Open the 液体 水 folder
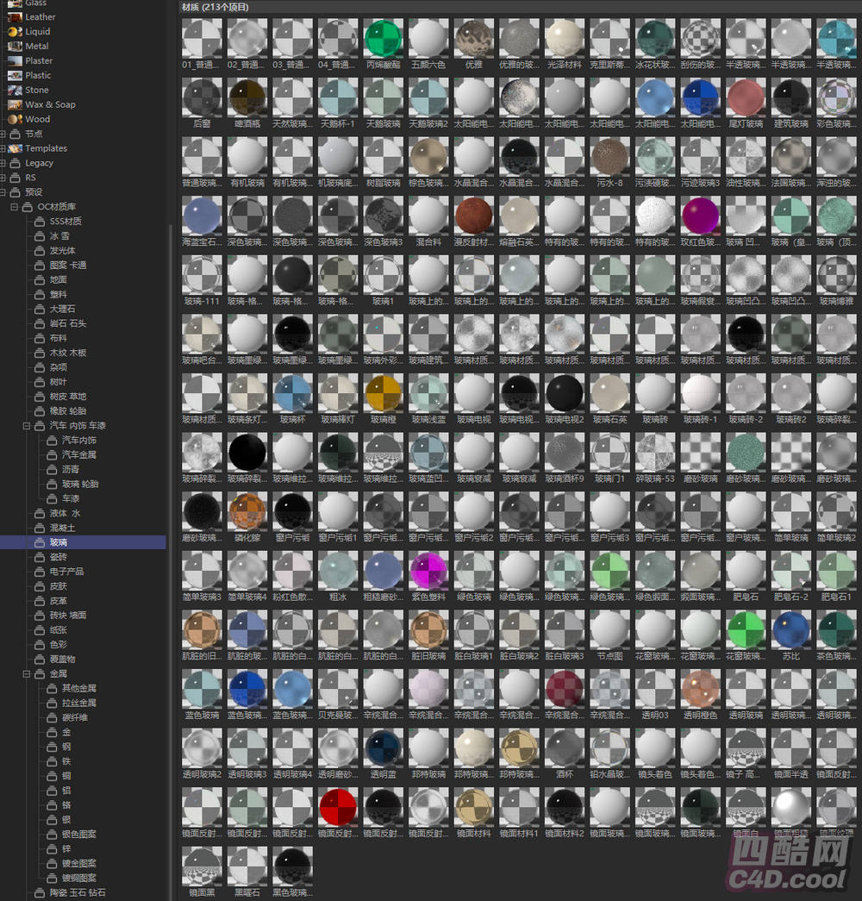862x901 pixels. point(65,513)
